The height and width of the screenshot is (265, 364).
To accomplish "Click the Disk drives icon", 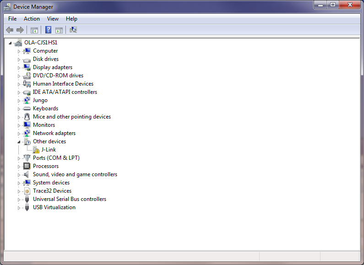I will (x=27, y=59).
